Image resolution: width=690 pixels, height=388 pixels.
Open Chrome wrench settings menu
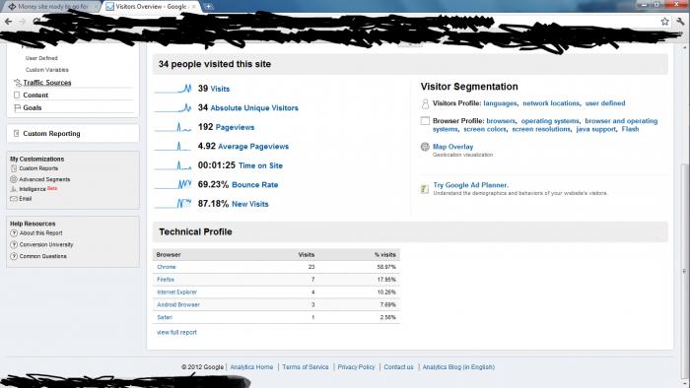point(680,21)
